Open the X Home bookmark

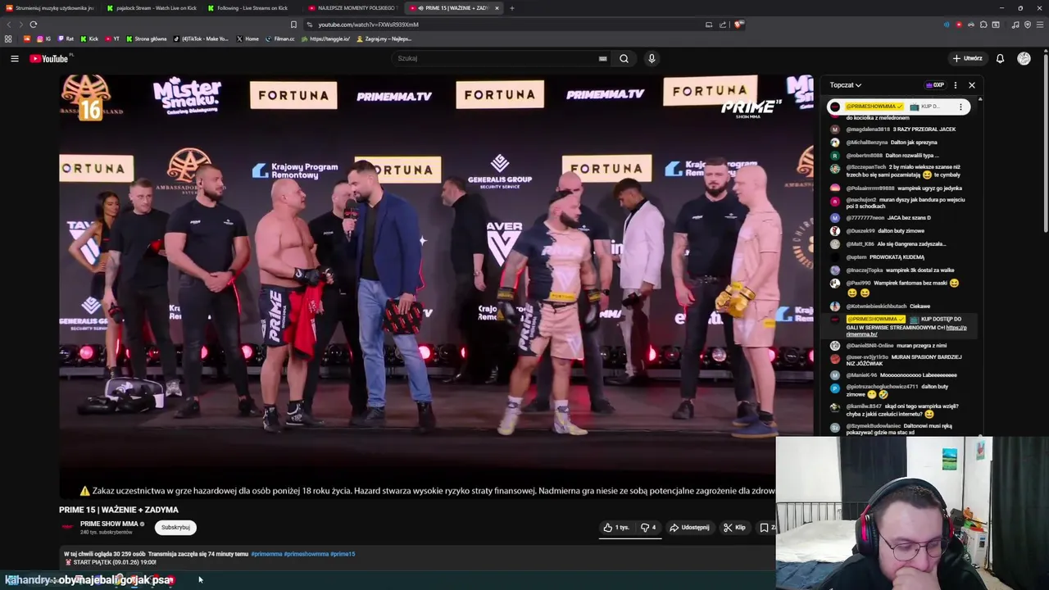(x=247, y=39)
